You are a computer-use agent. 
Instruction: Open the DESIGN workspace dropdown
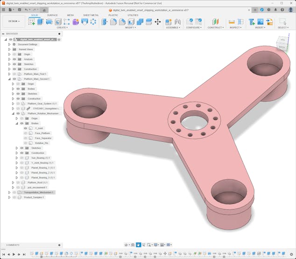[x=14, y=21]
